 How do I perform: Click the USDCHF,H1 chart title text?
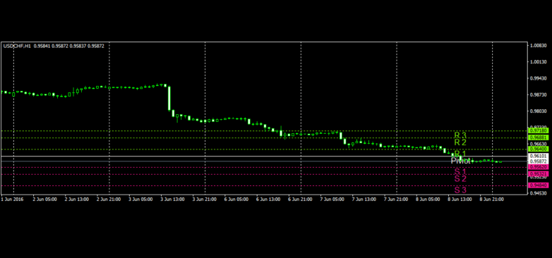[17, 46]
